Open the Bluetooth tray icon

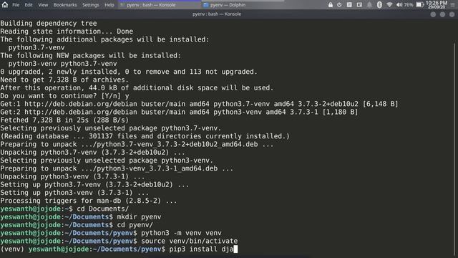pyautogui.click(x=379, y=5)
